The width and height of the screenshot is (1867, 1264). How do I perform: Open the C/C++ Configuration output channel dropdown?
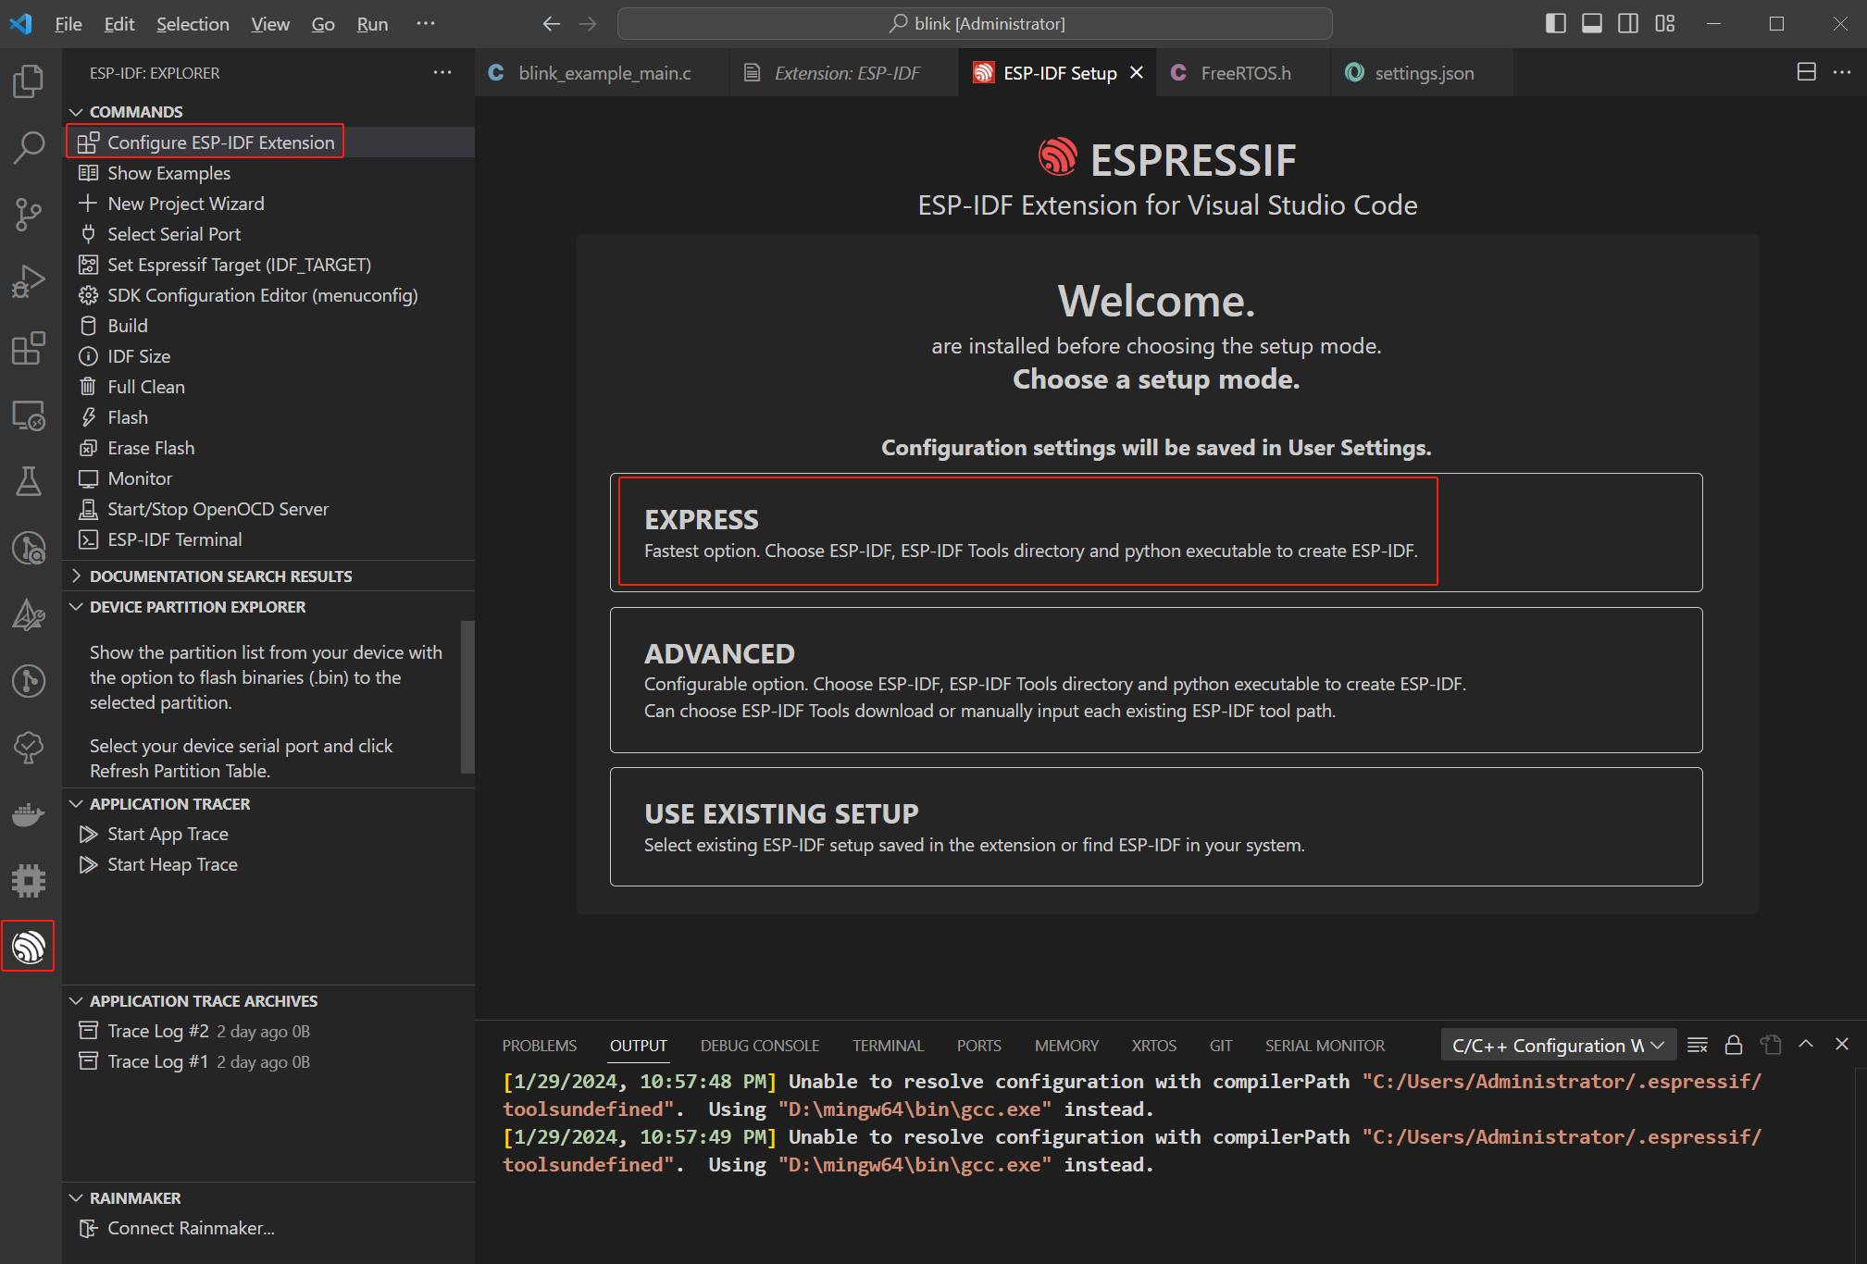tap(1558, 1045)
